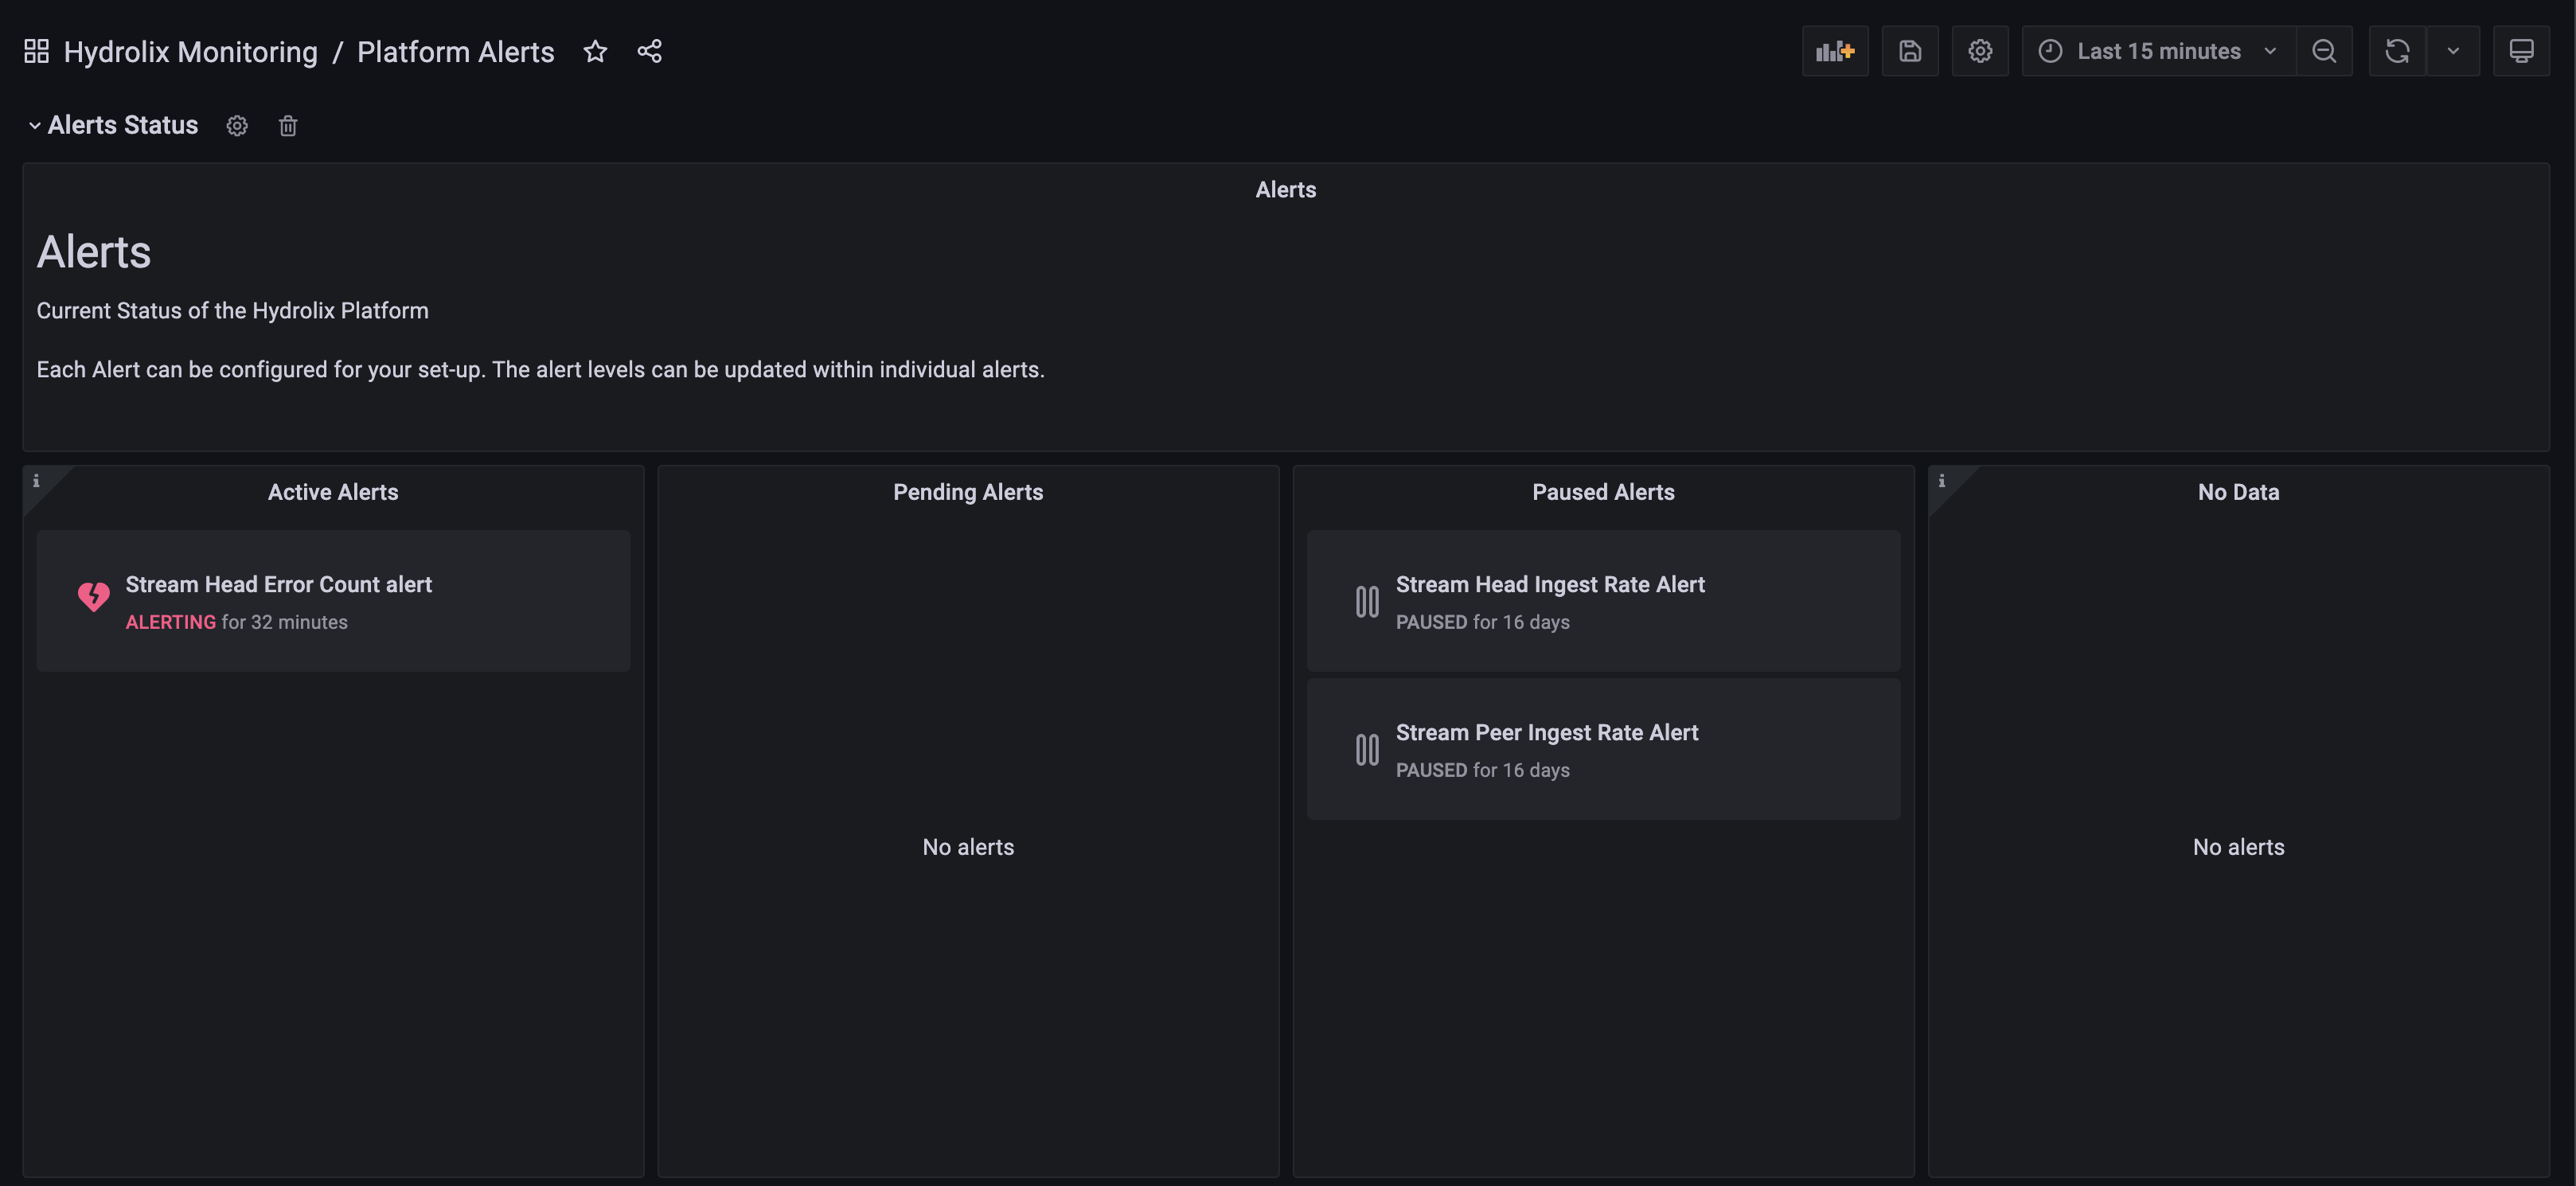The width and height of the screenshot is (2576, 1186).
Task: Show info for the No Data panel
Action: click(x=1941, y=481)
